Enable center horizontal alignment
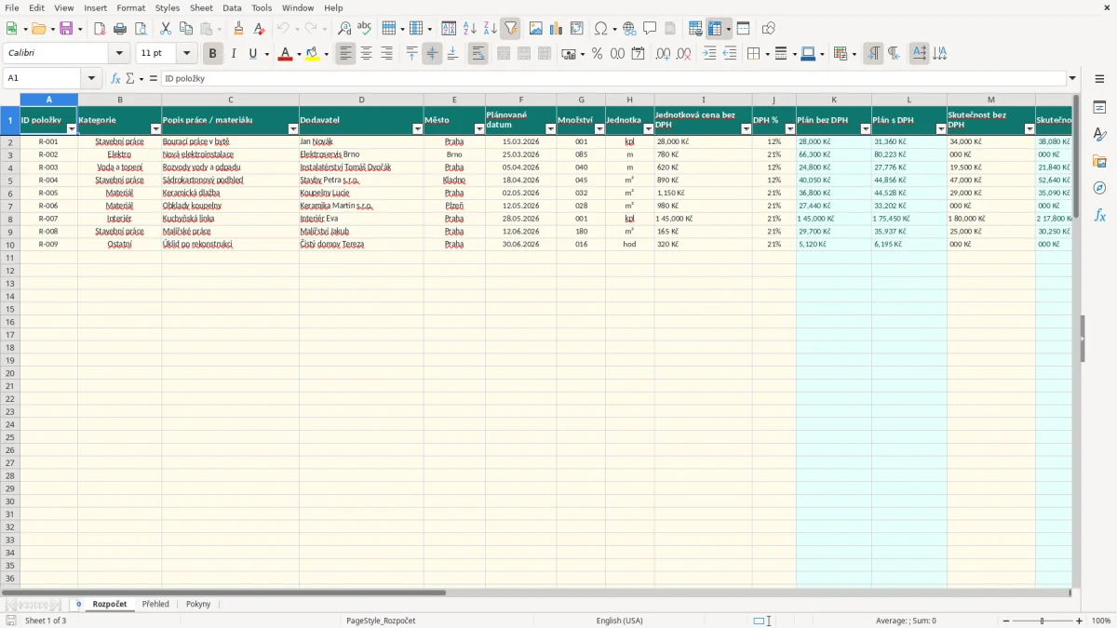 [x=366, y=54]
